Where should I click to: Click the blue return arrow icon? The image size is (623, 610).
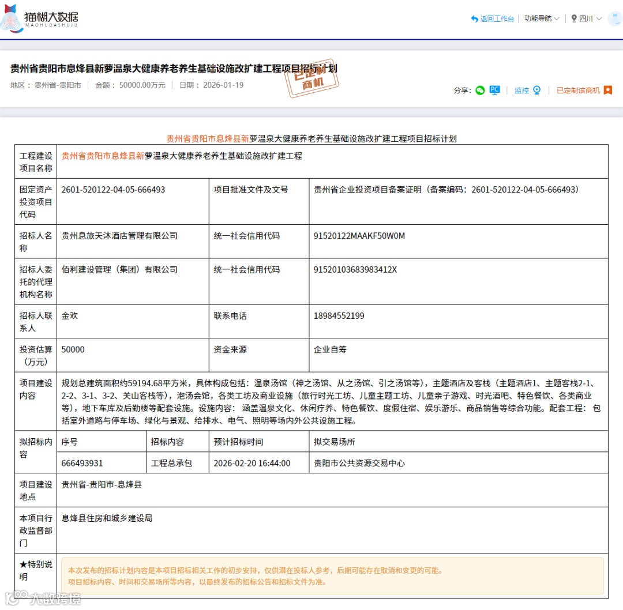[474, 18]
